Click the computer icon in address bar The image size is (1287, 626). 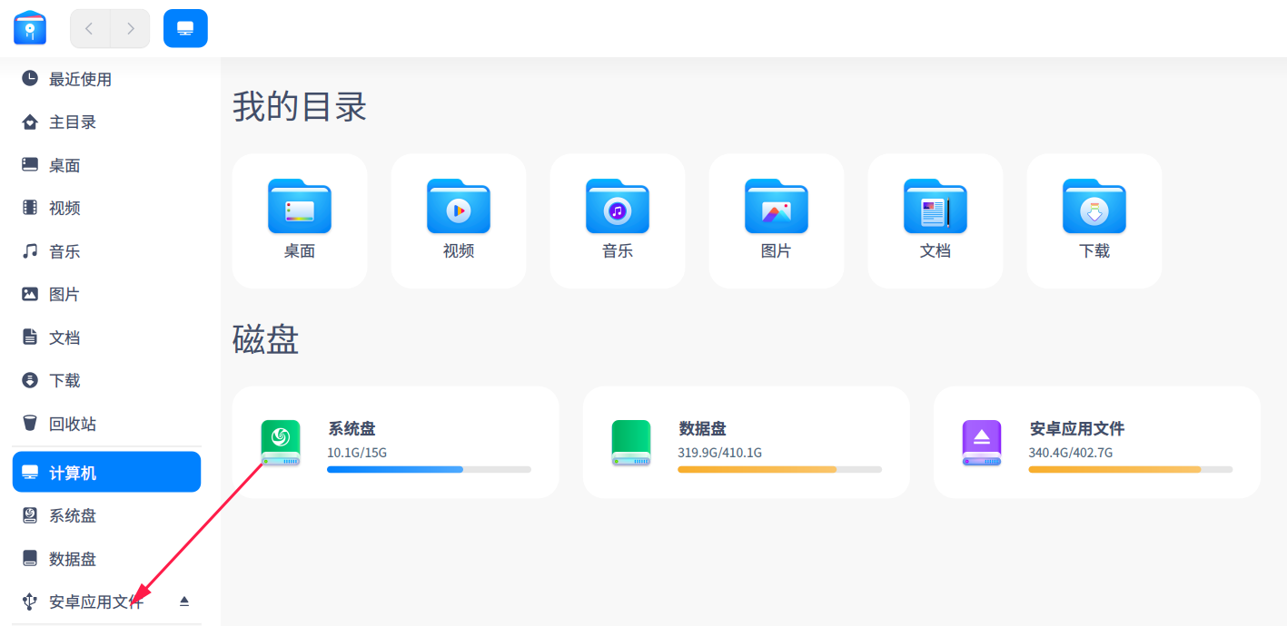(185, 28)
